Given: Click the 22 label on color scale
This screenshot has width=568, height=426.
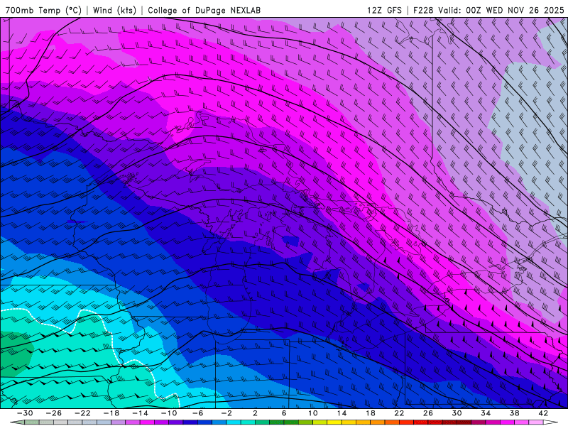Looking at the screenshot, I should (x=399, y=413).
